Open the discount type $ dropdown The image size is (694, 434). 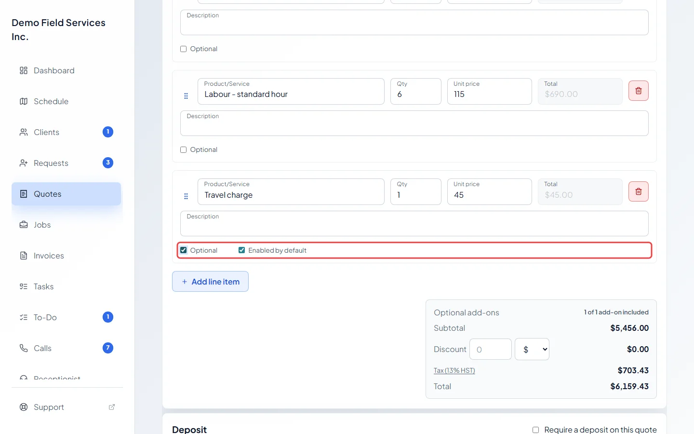532,349
